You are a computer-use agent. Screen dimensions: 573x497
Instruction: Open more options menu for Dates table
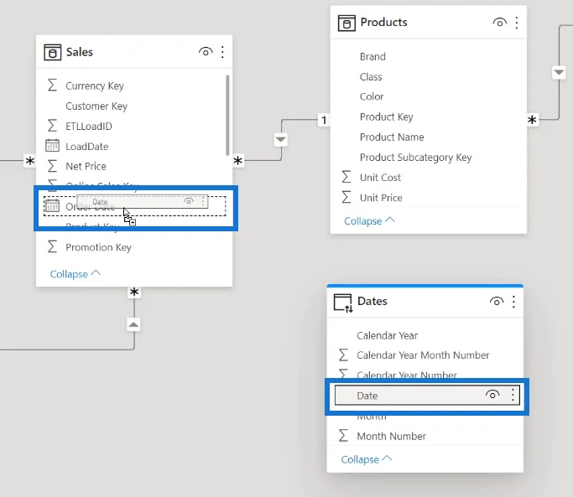point(513,302)
